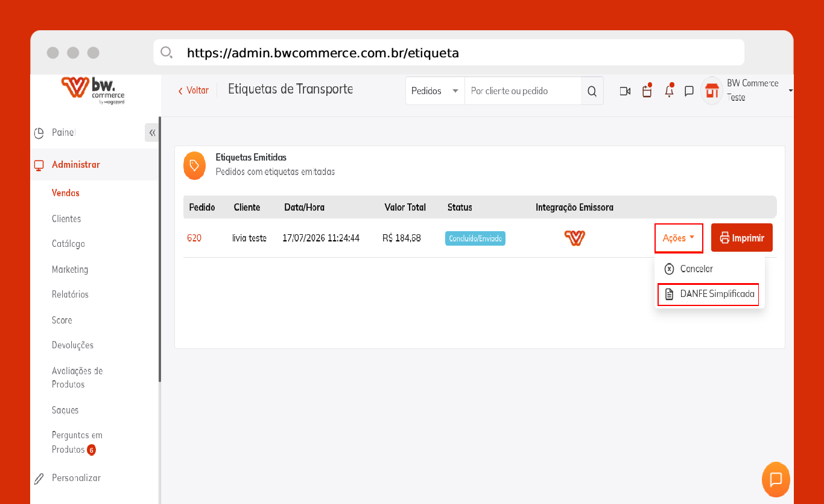Click the 'Etiquetas de Transporte' page title
Image resolution: width=824 pixels, height=504 pixels.
(x=290, y=89)
